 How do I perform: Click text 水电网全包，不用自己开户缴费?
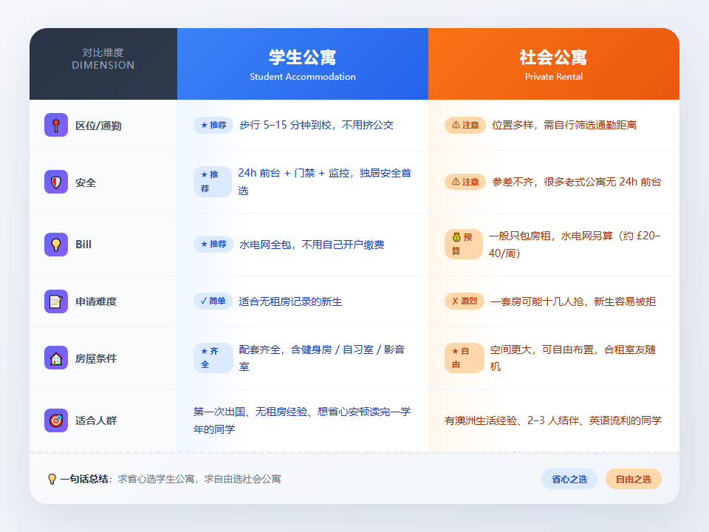312,245
